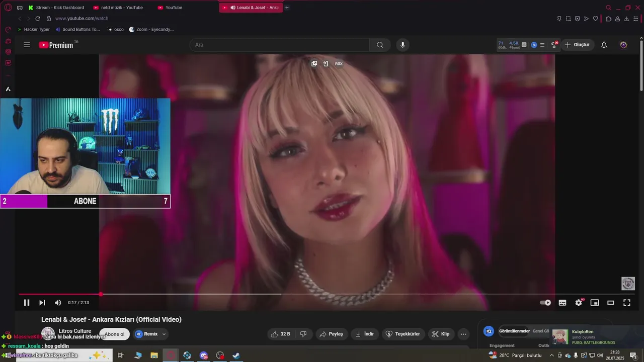The image size is (644, 362).
Task: Toggle subtitles in the player
Action: [562, 303]
